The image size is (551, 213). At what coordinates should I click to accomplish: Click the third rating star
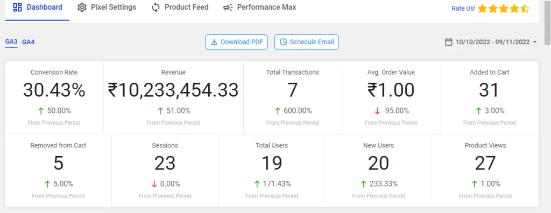pyautogui.click(x=504, y=9)
